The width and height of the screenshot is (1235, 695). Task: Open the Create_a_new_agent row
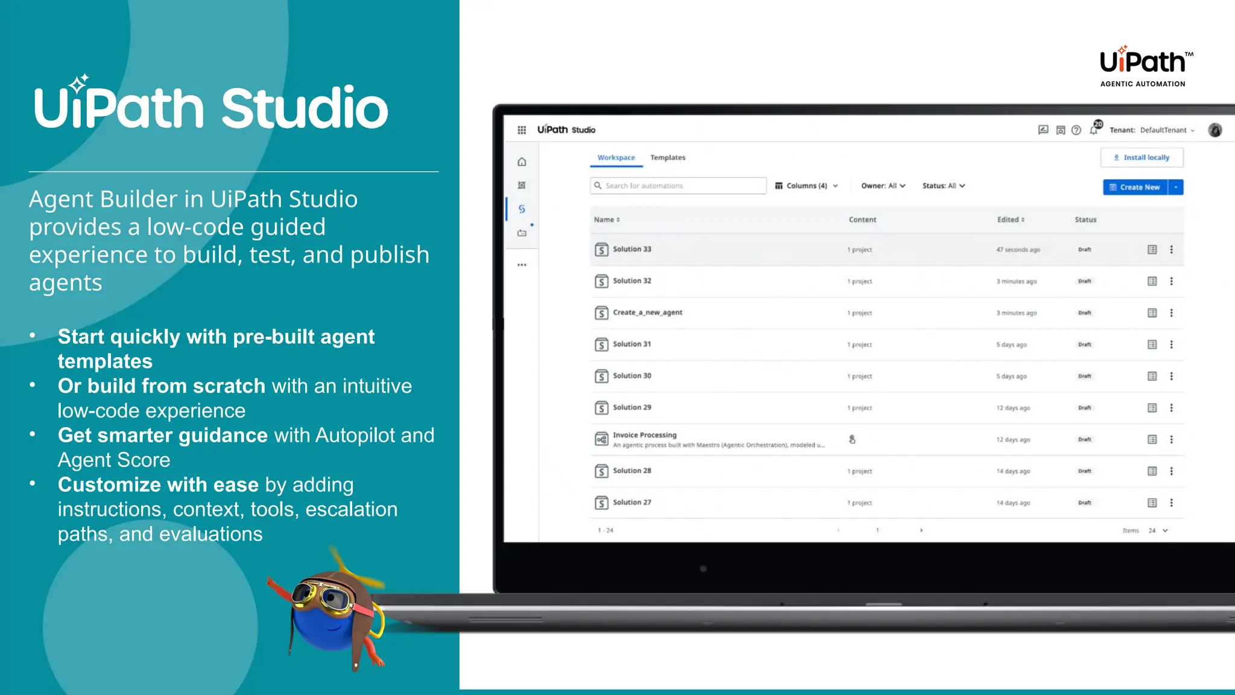click(886, 313)
